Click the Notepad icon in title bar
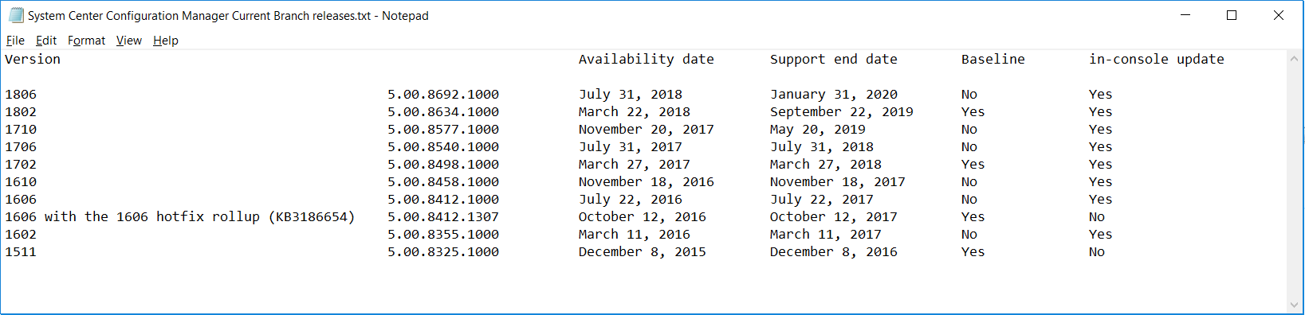The image size is (1305, 315). tap(16, 15)
